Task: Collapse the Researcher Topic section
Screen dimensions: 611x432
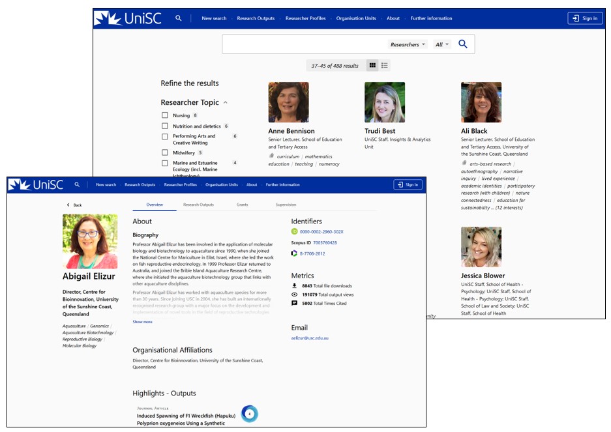Action: pos(226,102)
